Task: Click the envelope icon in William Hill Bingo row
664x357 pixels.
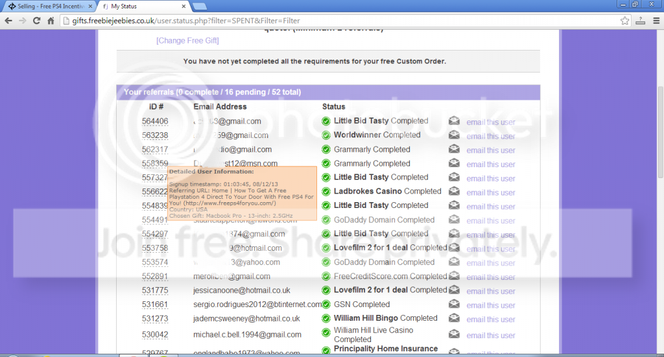Action: pyautogui.click(x=454, y=317)
